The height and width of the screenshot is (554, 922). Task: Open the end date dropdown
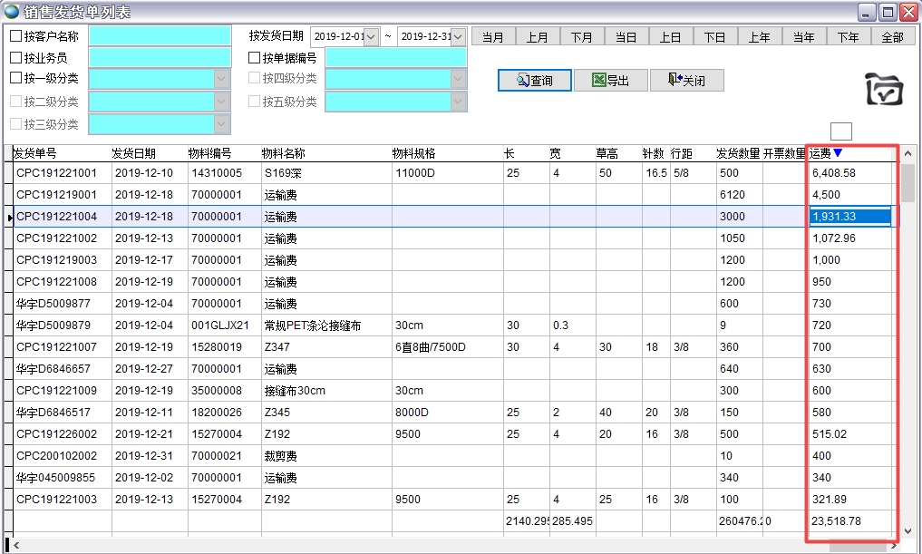458,37
